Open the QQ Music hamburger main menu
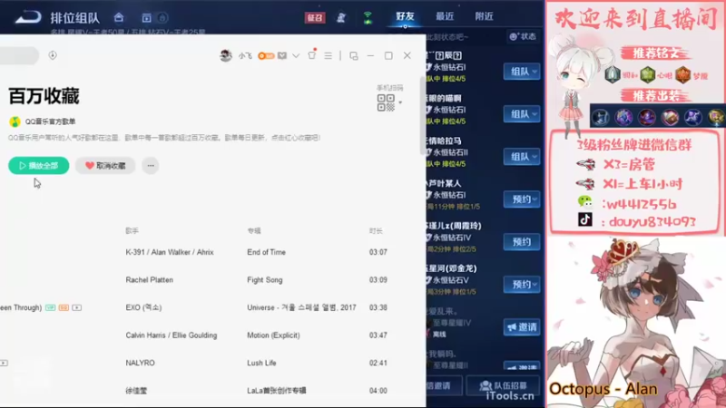The height and width of the screenshot is (408, 726). [329, 56]
